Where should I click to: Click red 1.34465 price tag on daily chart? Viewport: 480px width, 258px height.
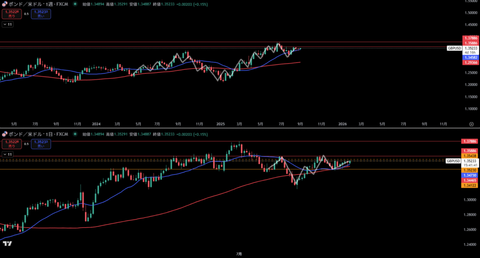click(470, 181)
